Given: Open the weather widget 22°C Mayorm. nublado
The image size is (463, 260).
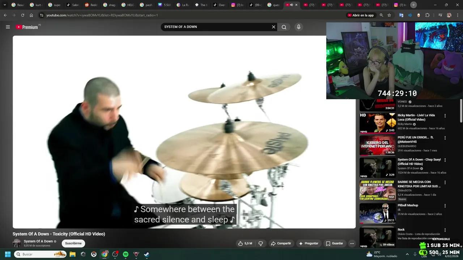Looking at the screenshot, I should tap(381, 254).
